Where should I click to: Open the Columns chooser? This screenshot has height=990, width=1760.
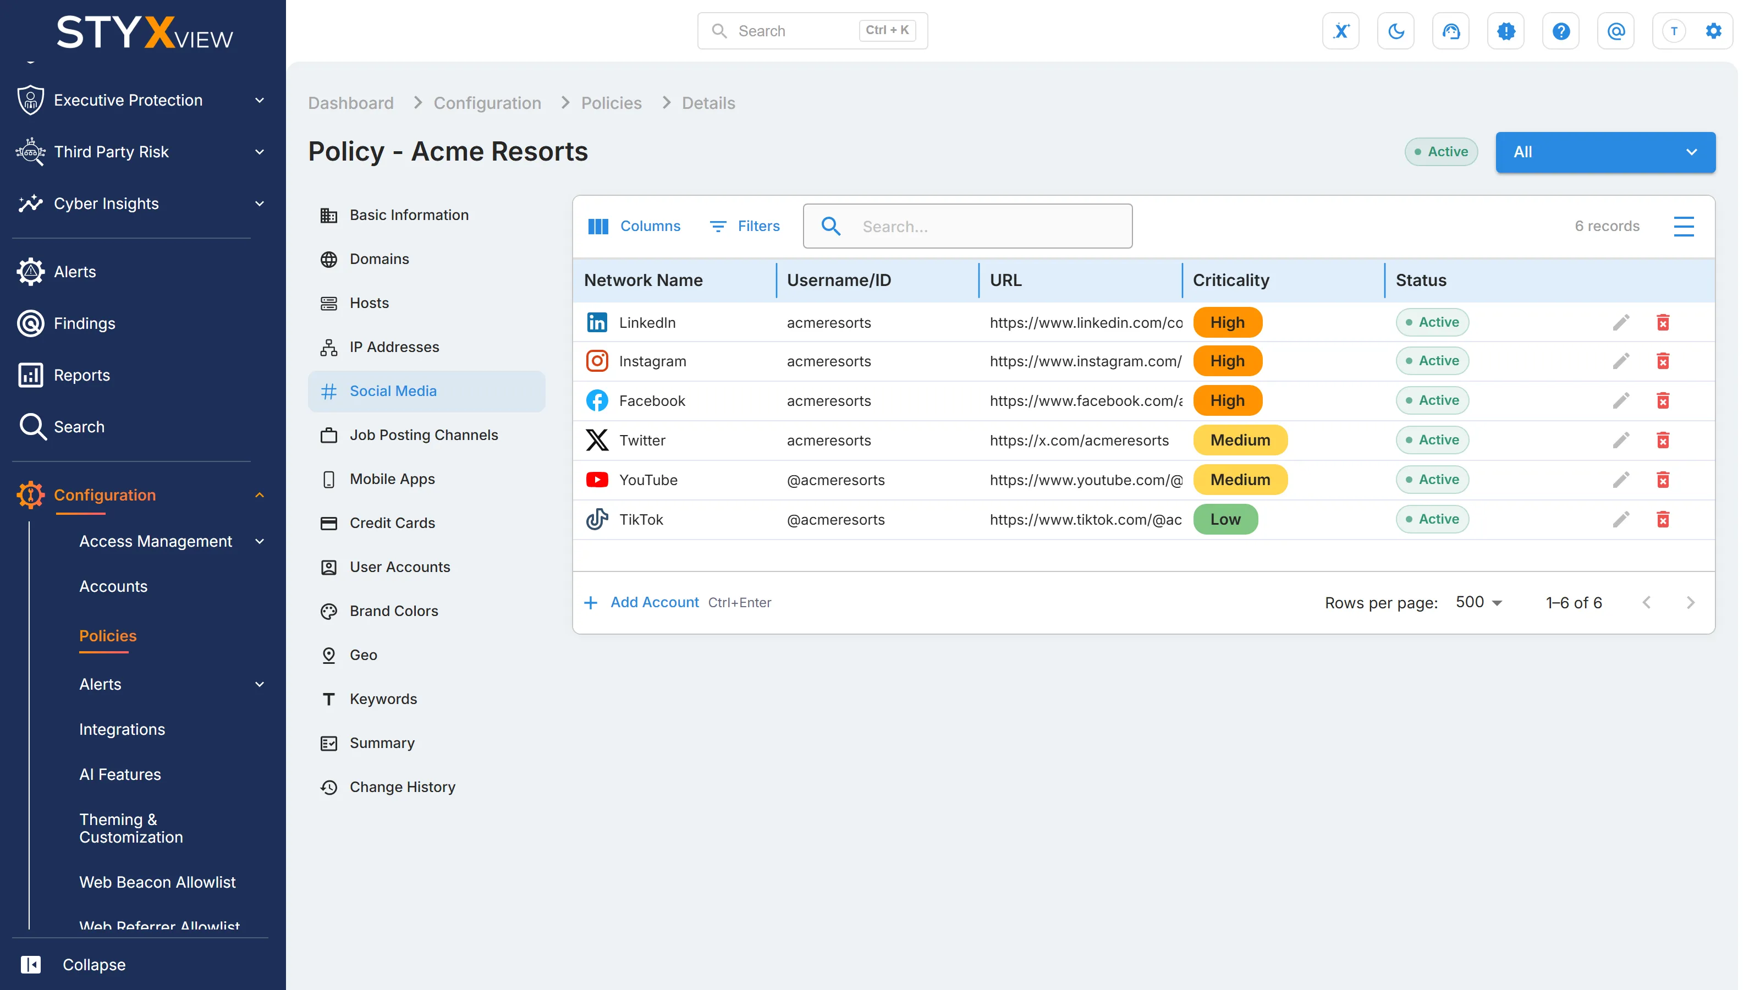[x=634, y=226]
